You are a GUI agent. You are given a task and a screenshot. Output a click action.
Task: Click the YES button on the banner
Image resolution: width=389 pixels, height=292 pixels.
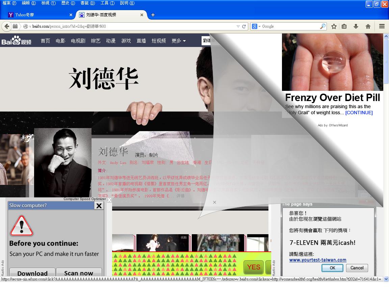pyautogui.click(x=254, y=267)
